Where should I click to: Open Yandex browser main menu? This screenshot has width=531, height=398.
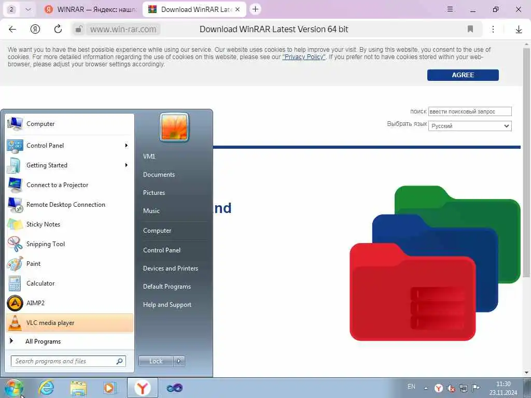tap(450, 9)
